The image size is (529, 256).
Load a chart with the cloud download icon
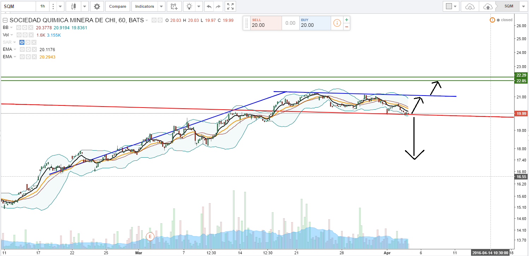(470, 6)
